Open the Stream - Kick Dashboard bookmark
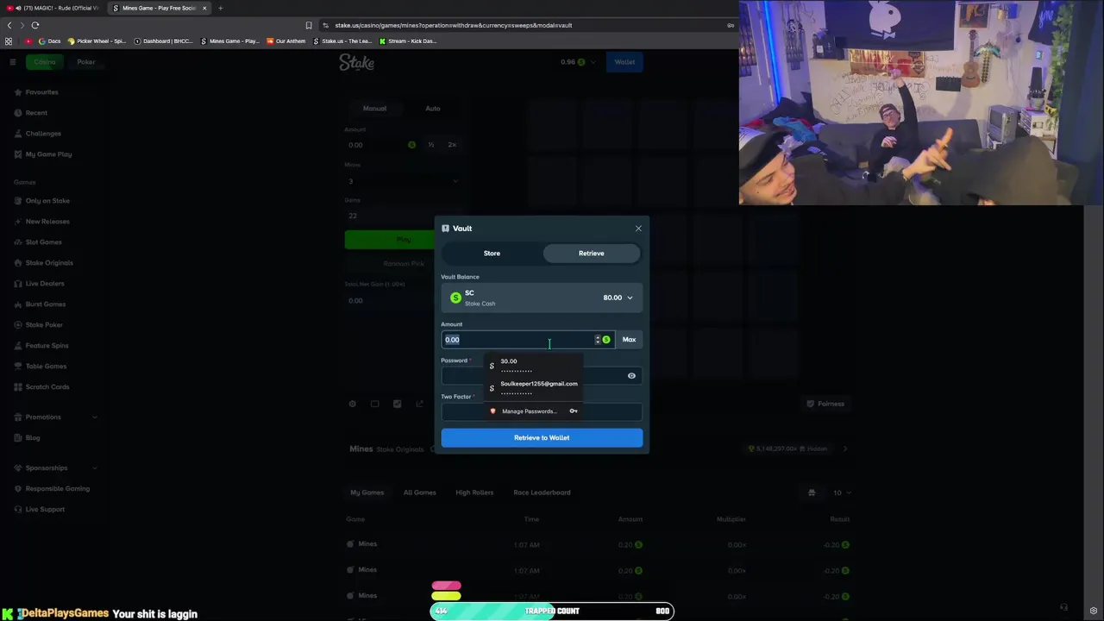 tap(408, 41)
